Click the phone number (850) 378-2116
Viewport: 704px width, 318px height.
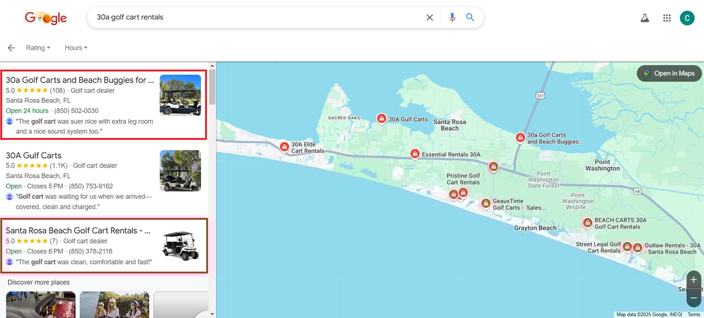(x=90, y=251)
